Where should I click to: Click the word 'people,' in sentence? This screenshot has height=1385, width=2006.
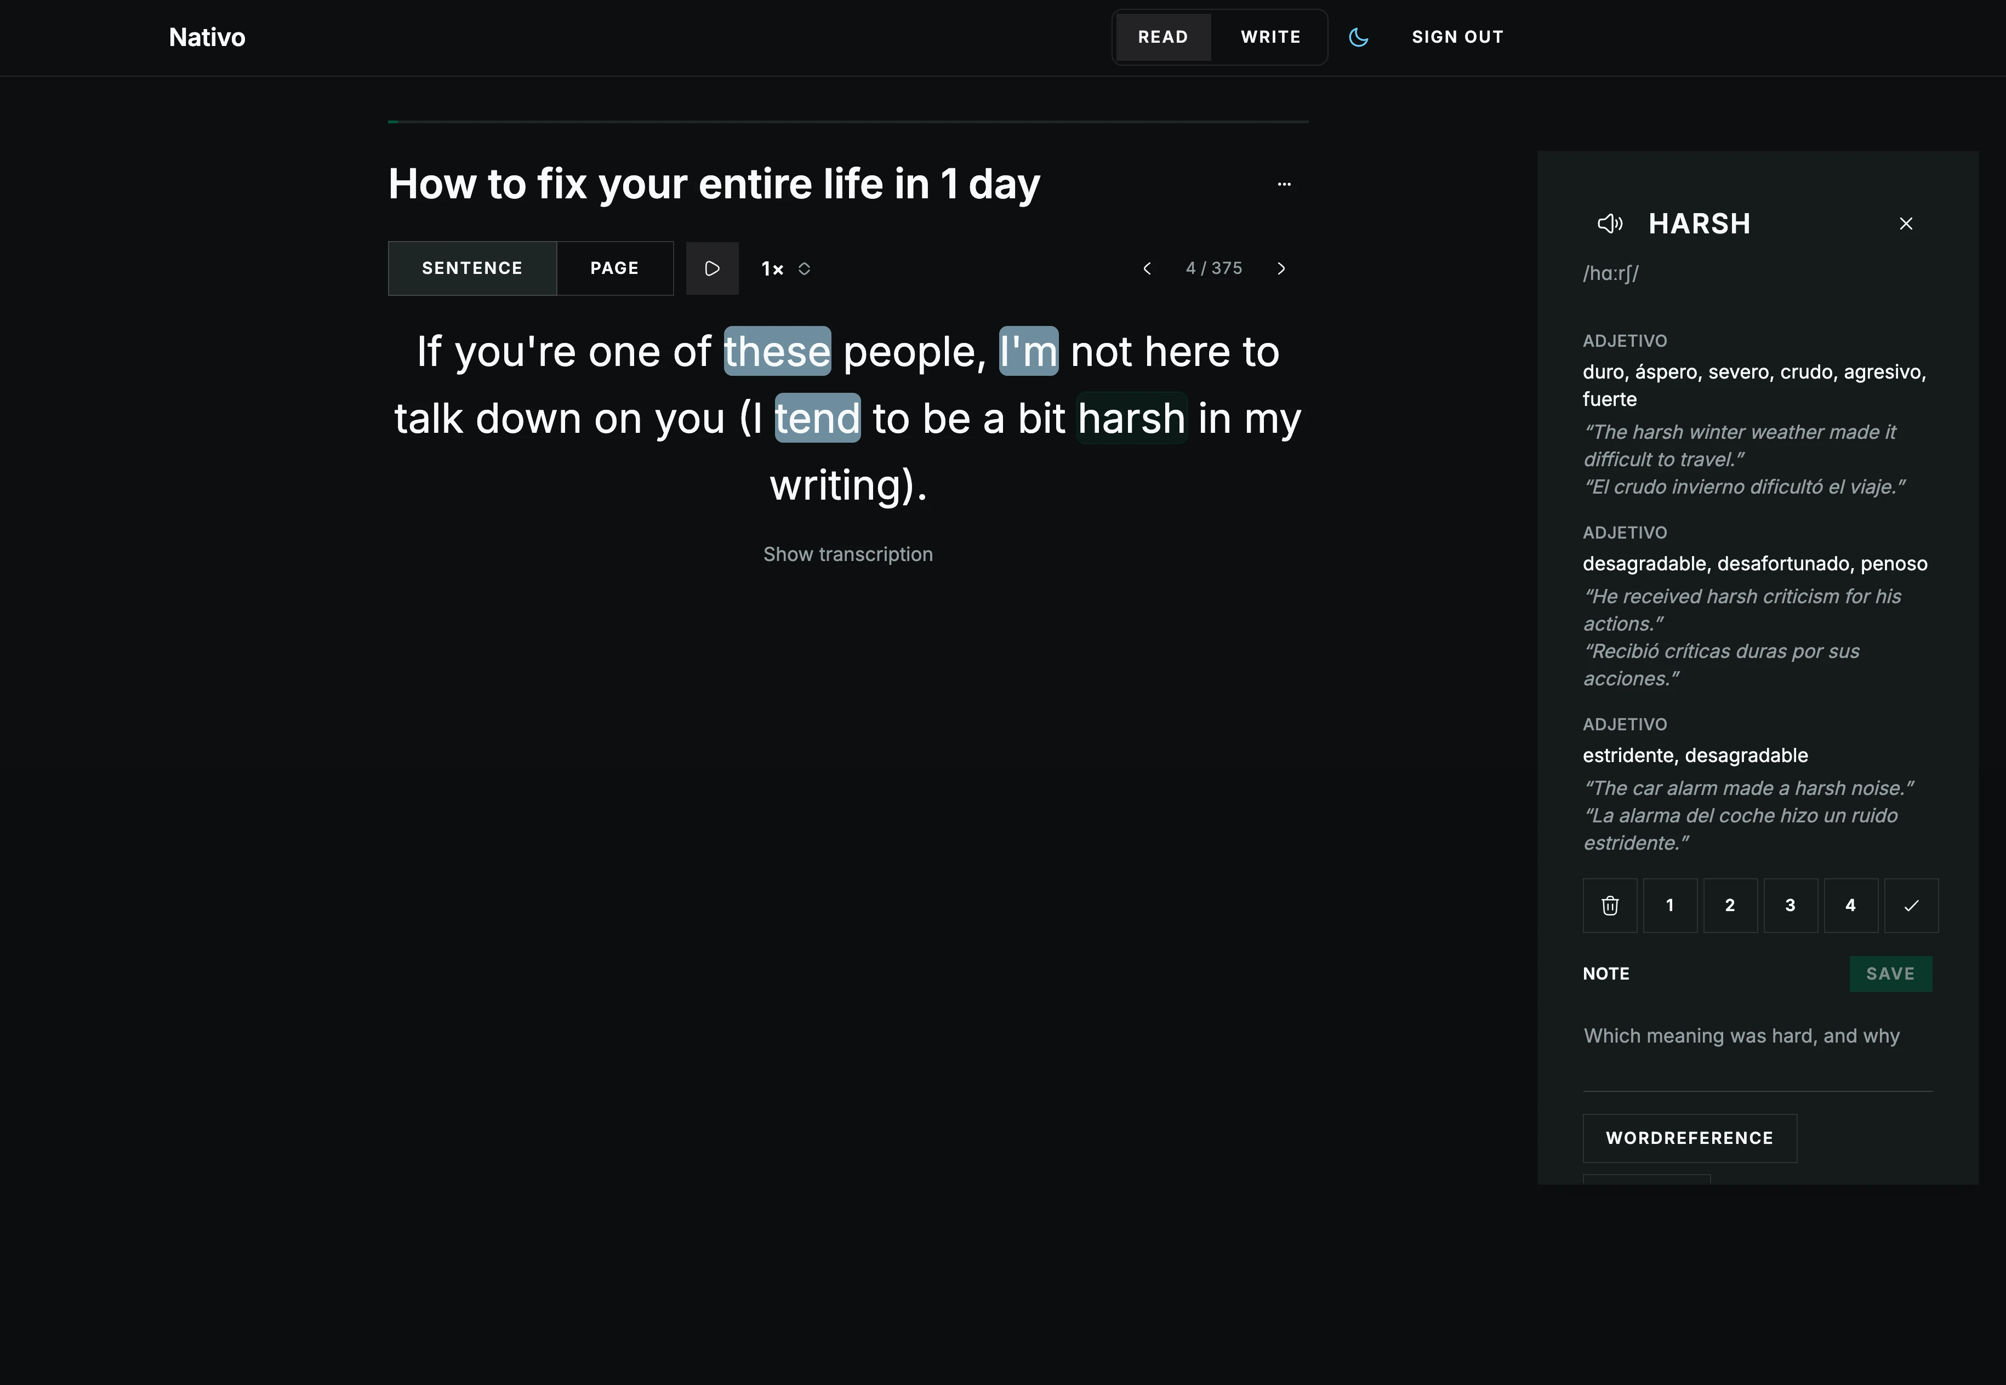(x=915, y=352)
